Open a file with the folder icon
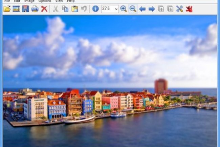 click(7, 9)
